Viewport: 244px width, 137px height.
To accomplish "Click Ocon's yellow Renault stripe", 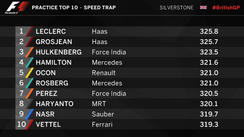I will coord(29,73).
